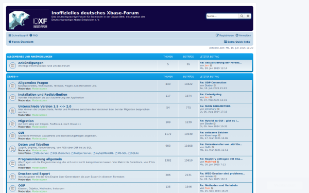
Task: Open the SQL-Server subforum
Action: click(40, 153)
